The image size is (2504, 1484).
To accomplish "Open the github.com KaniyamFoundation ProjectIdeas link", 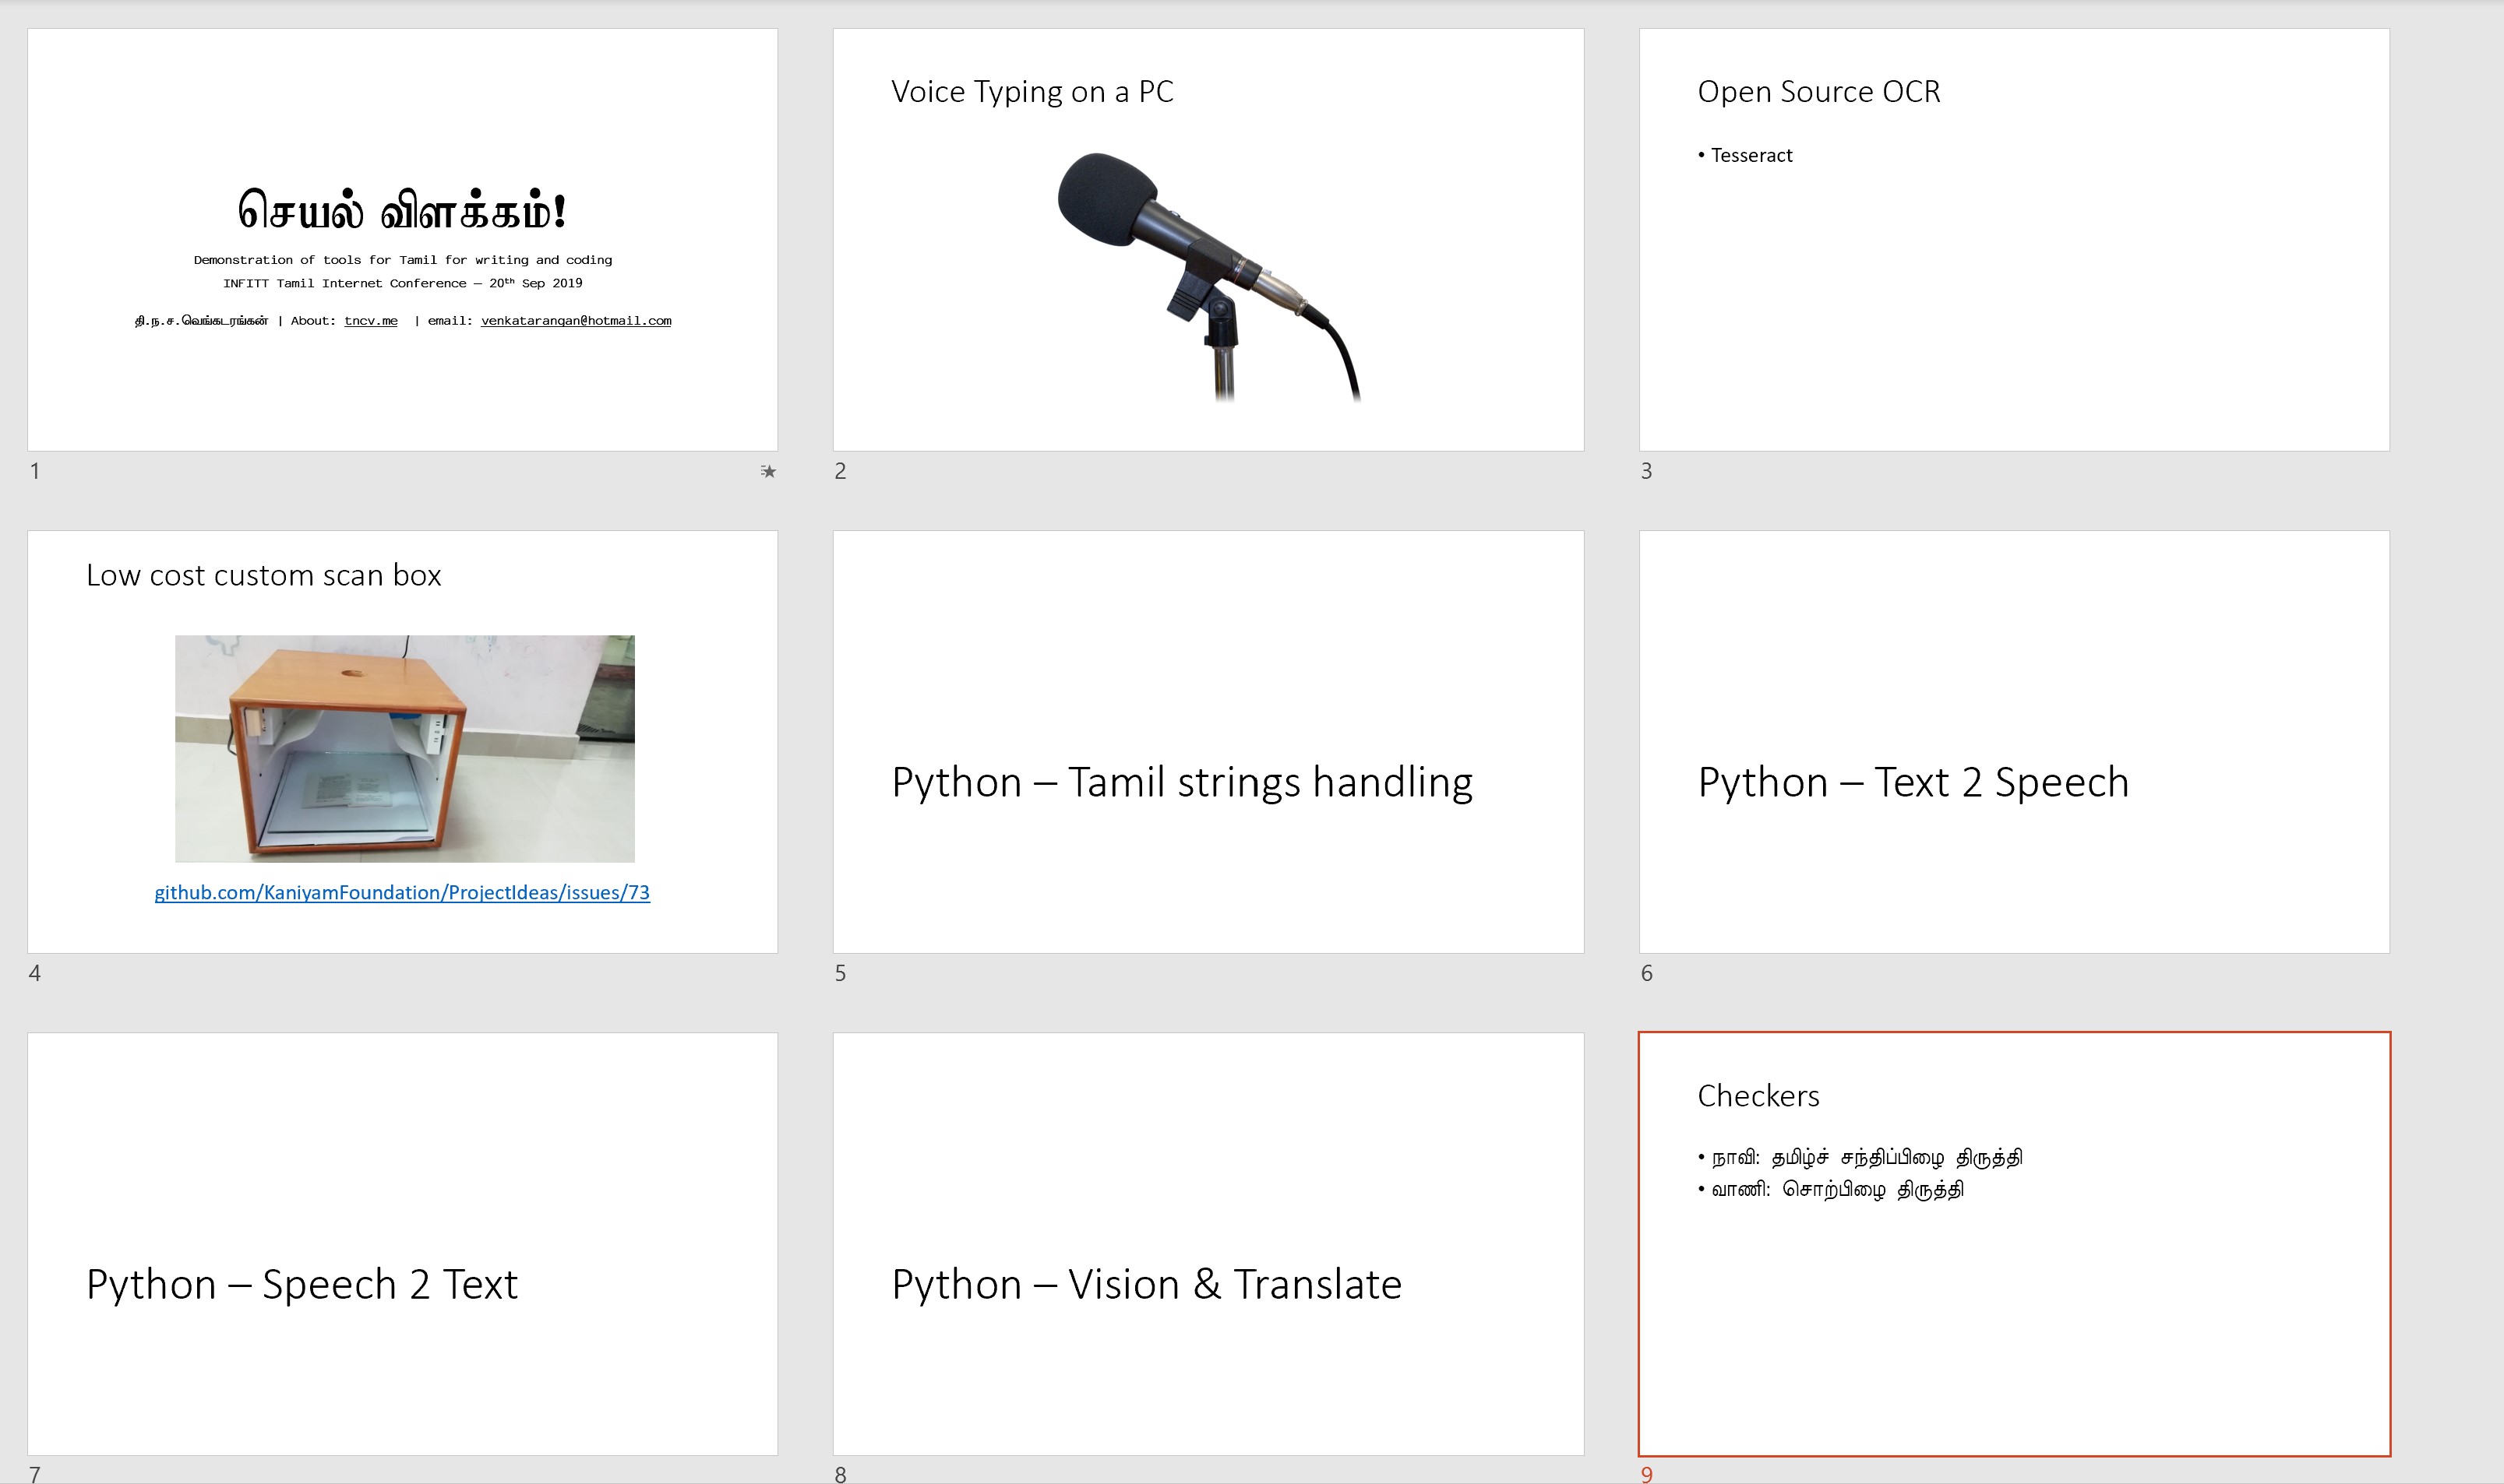I will click(401, 892).
